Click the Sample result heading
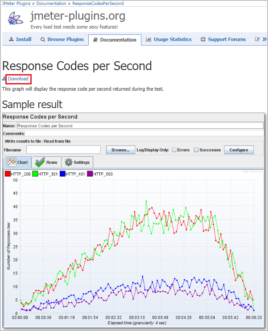 coord(32,104)
